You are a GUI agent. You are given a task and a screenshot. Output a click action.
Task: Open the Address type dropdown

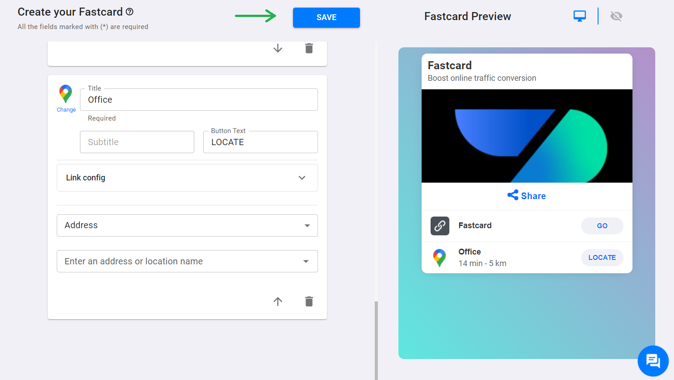click(187, 225)
